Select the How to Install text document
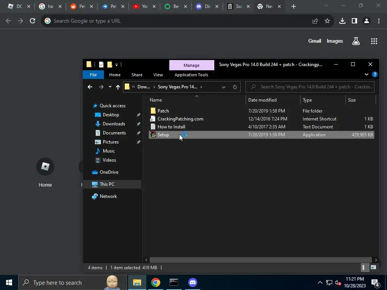This screenshot has width=387, height=290. 171,127
